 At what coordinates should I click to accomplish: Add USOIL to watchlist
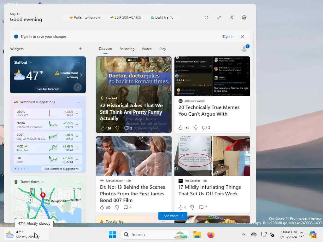pos(77,113)
